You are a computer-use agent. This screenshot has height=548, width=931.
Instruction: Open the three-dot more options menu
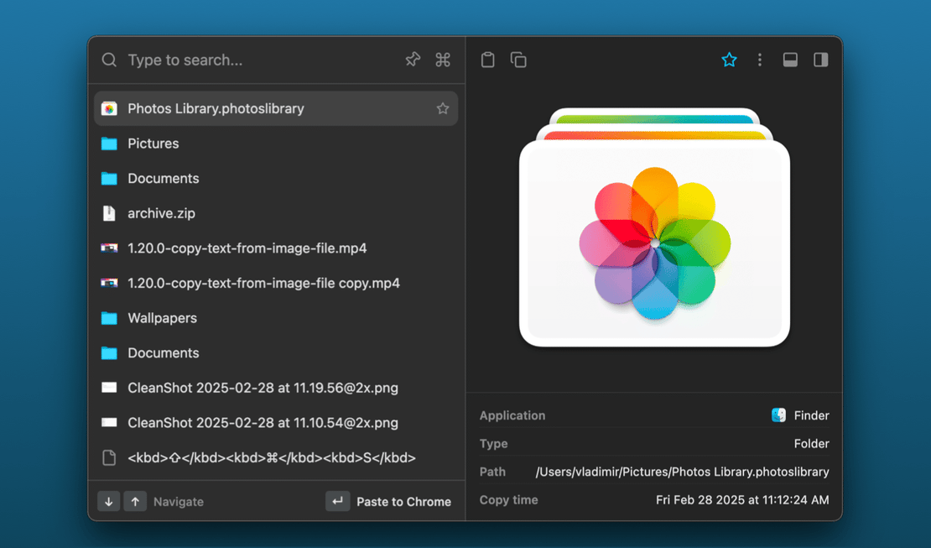[759, 60]
